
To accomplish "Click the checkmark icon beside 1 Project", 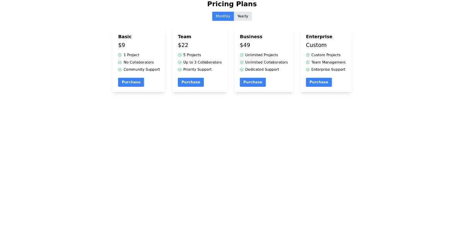I will (x=120, y=55).
